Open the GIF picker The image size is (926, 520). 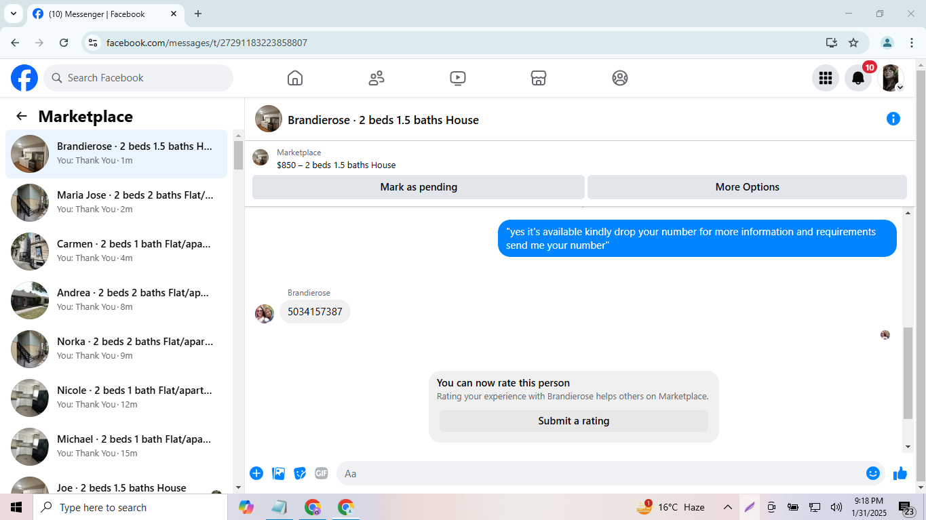tap(322, 473)
